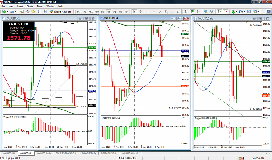Select the Horizontal Line drawing tool
Viewport: 272px width, 160px height.
tap(154, 12)
